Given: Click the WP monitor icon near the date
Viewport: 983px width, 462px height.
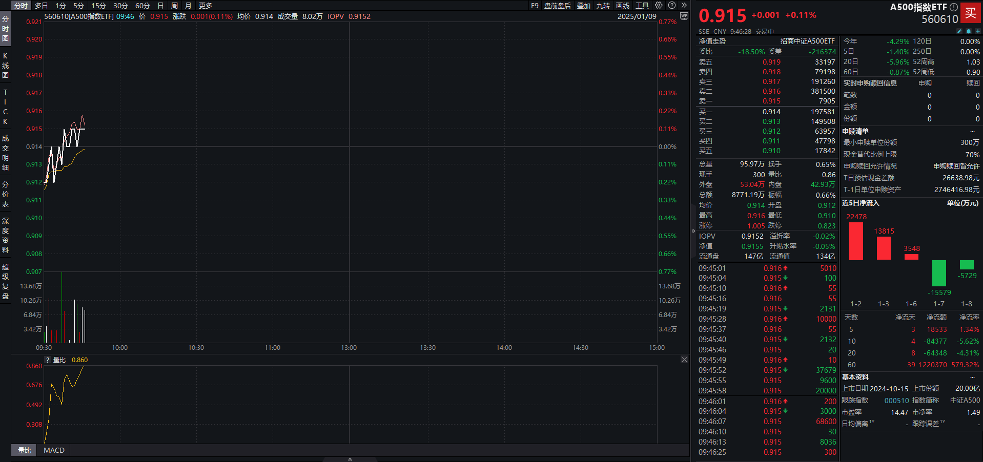Looking at the screenshot, I should 684,16.
